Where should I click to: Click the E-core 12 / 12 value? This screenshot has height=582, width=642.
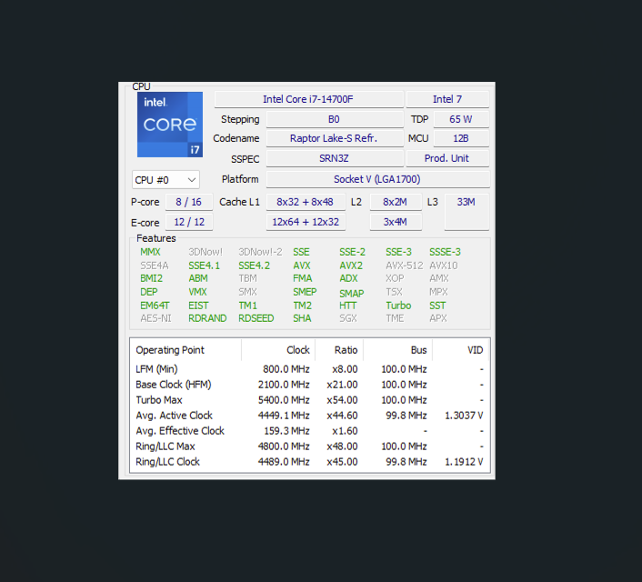(189, 222)
